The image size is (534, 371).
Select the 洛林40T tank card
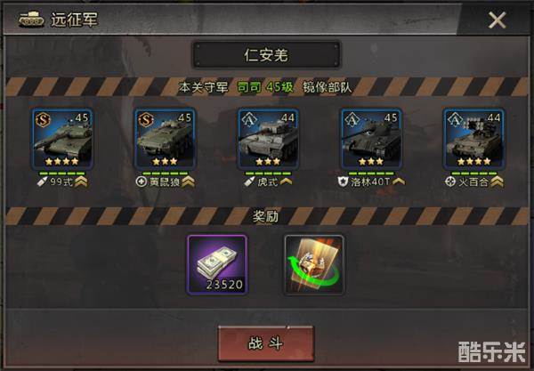click(371, 139)
